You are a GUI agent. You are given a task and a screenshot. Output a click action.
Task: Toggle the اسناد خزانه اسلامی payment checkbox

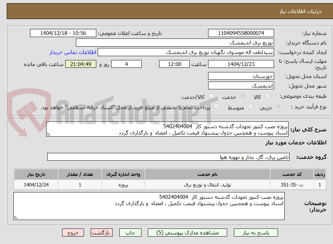pos(216,106)
